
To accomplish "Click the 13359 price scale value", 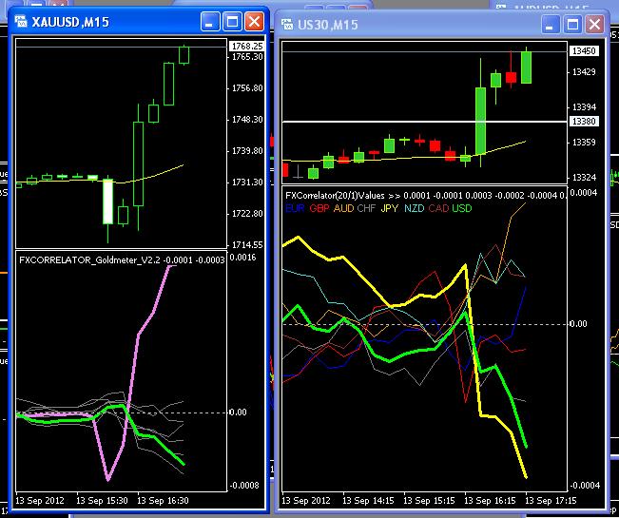I will coord(584,142).
